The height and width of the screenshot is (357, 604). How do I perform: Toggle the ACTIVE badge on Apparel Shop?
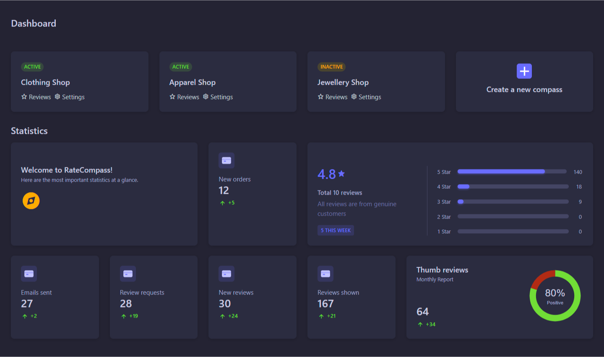pyautogui.click(x=181, y=67)
